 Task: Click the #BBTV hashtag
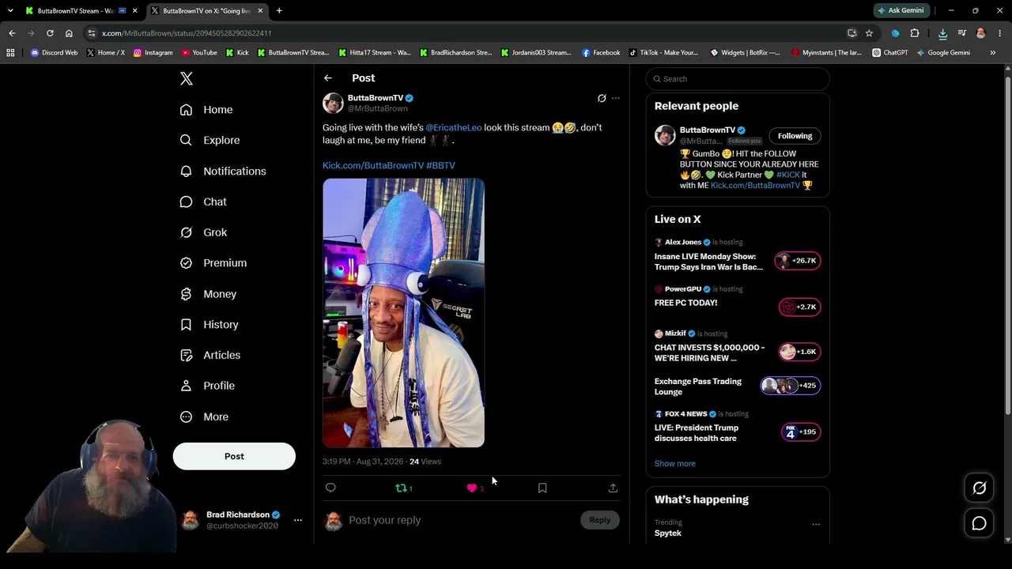(440, 166)
